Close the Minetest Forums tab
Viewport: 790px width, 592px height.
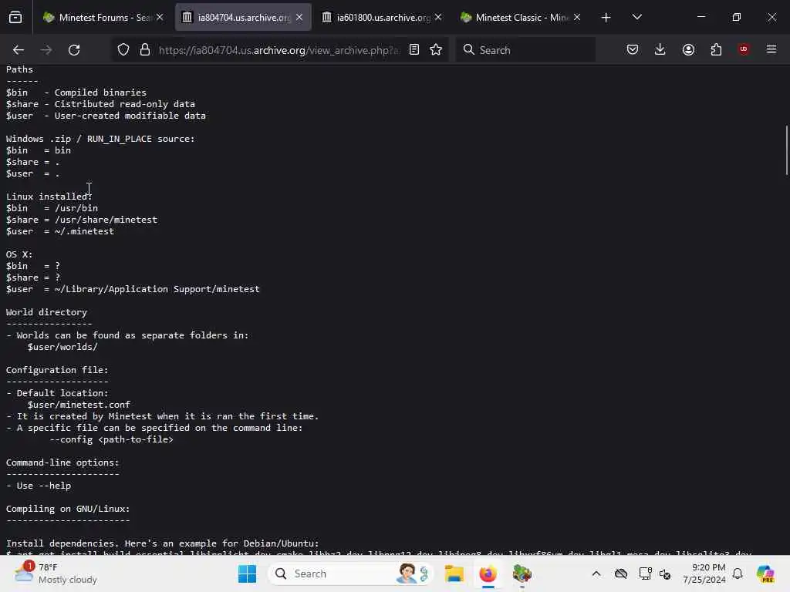tap(160, 17)
